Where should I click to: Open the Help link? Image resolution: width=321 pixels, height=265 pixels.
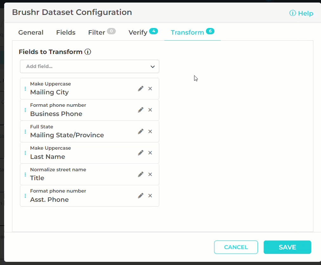coord(301,13)
